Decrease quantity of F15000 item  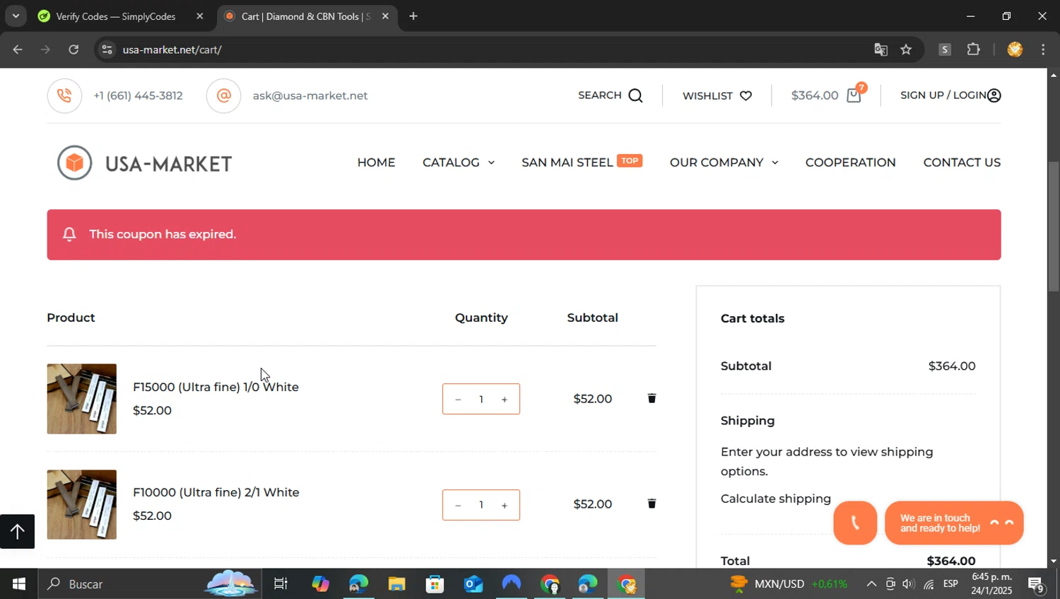point(458,400)
